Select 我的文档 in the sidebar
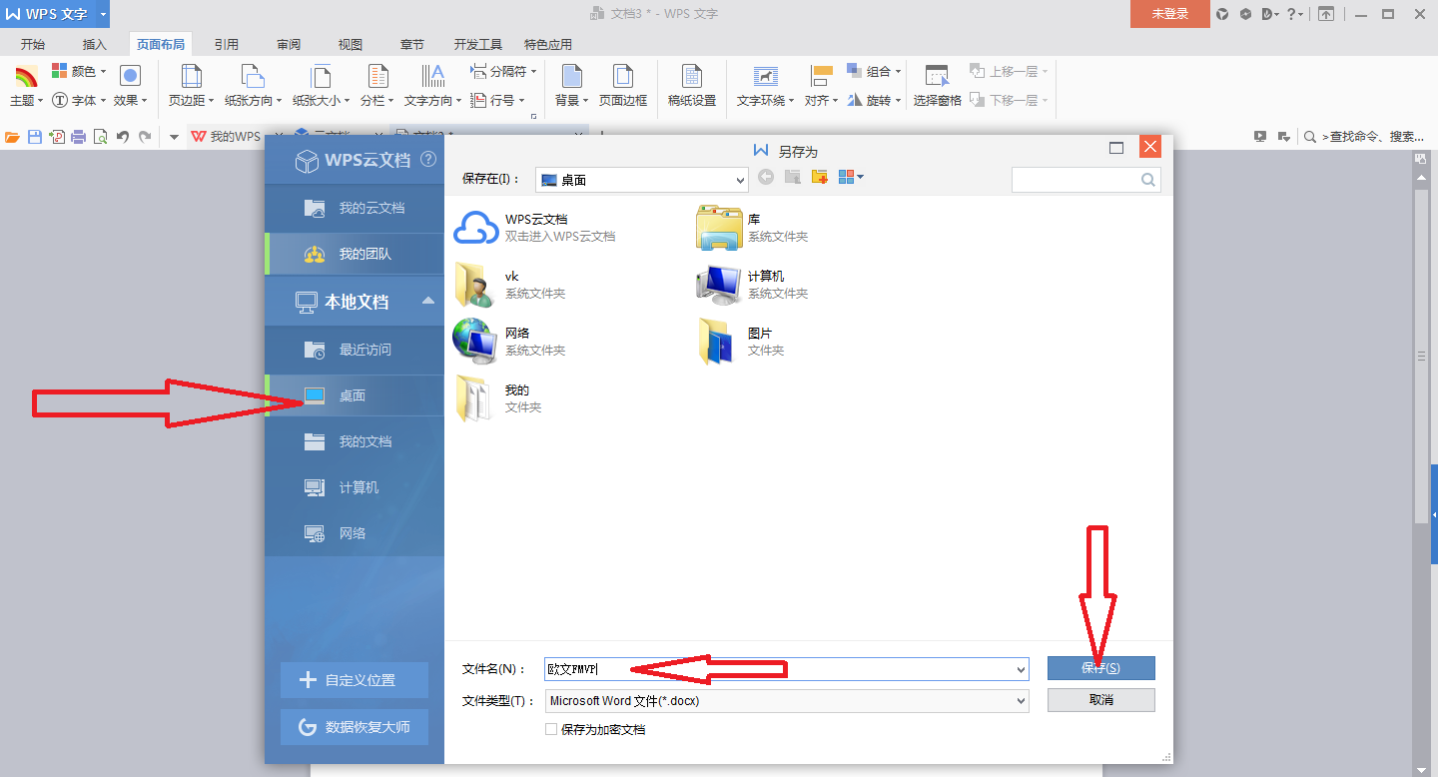This screenshot has width=1438, height=777. pyautogui.click(x=355, y=441)
